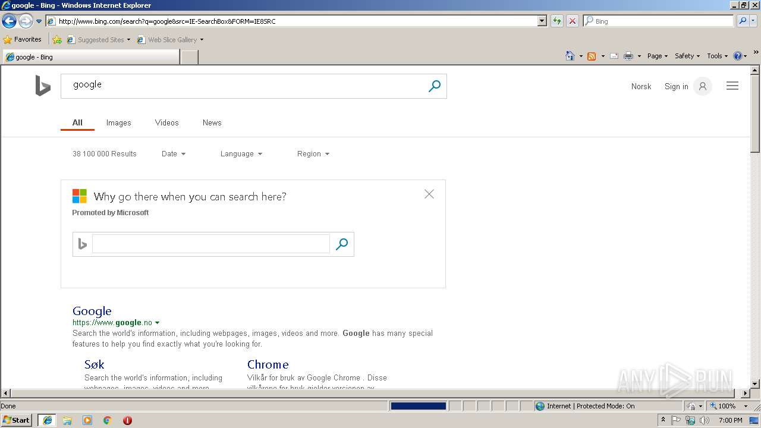Image resolution: width=761 pixels, height=428 pixels.
Task: Switch language to Norsk
Action: (x=641, y=86)
